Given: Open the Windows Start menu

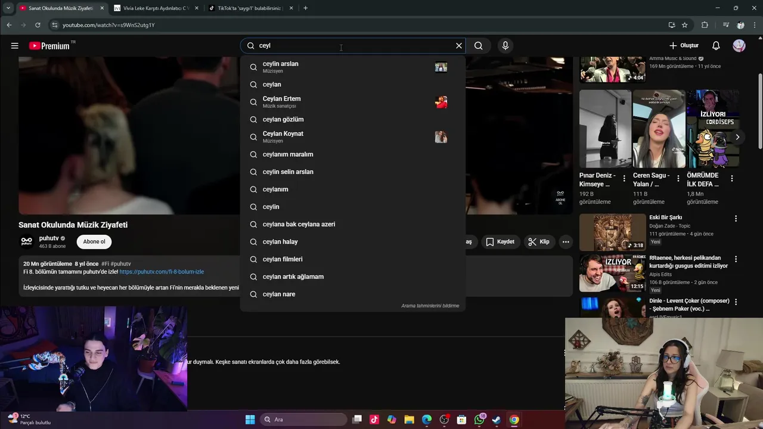Looking at the screenshot, I should point(250,419).
